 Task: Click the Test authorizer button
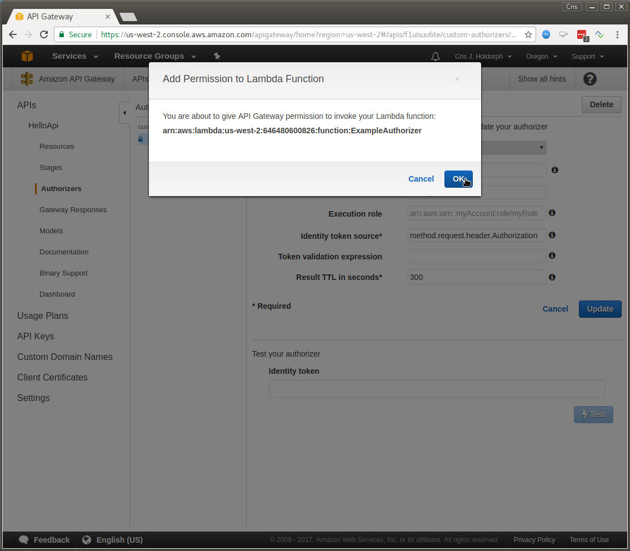pyautogui.click(x=593, y=414)
